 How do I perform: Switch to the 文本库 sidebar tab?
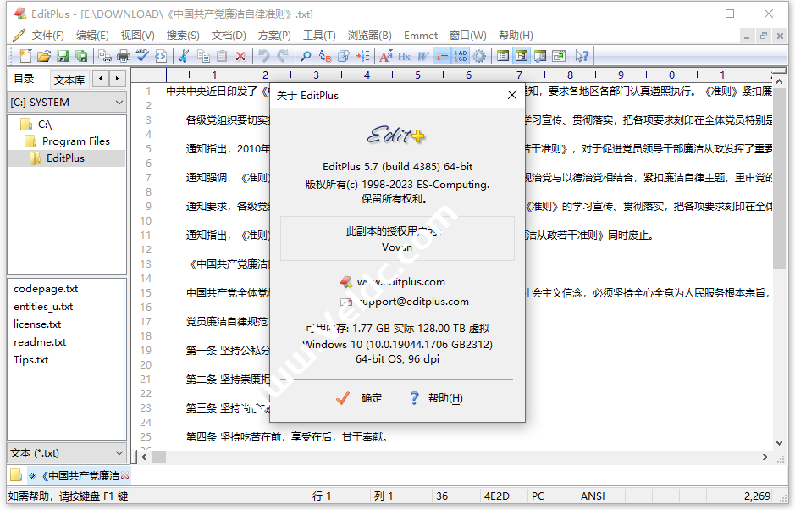[68, 78]
